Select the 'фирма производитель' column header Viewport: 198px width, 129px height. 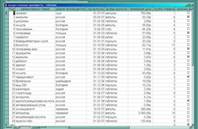[71, 9]
